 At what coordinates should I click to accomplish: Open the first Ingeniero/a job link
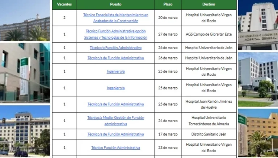[x=115, y=71]
